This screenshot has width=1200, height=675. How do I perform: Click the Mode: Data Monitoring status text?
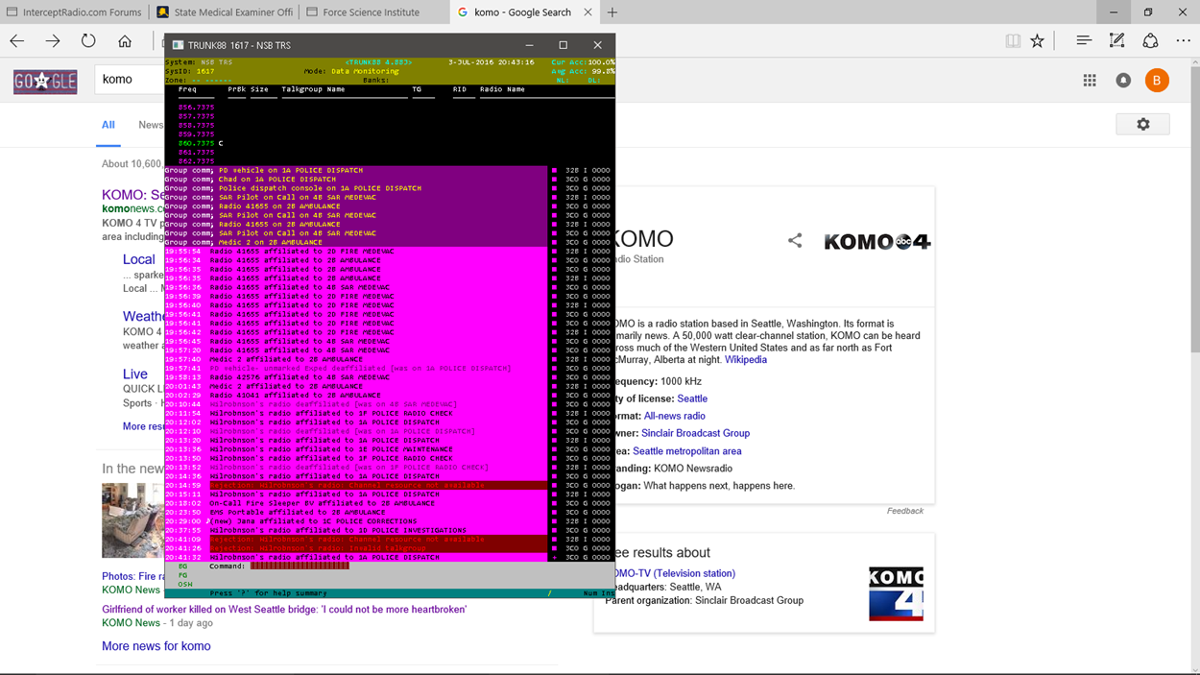click(x=350, y=71)
